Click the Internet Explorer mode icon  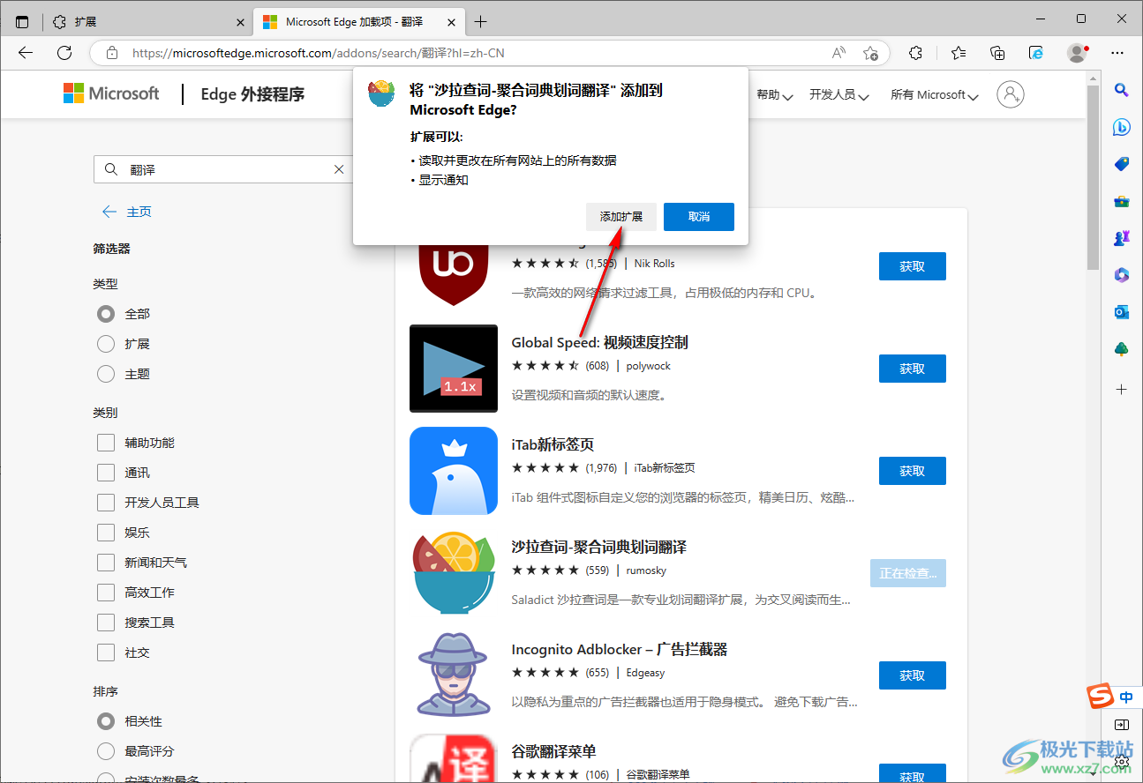pos(1037,53)
